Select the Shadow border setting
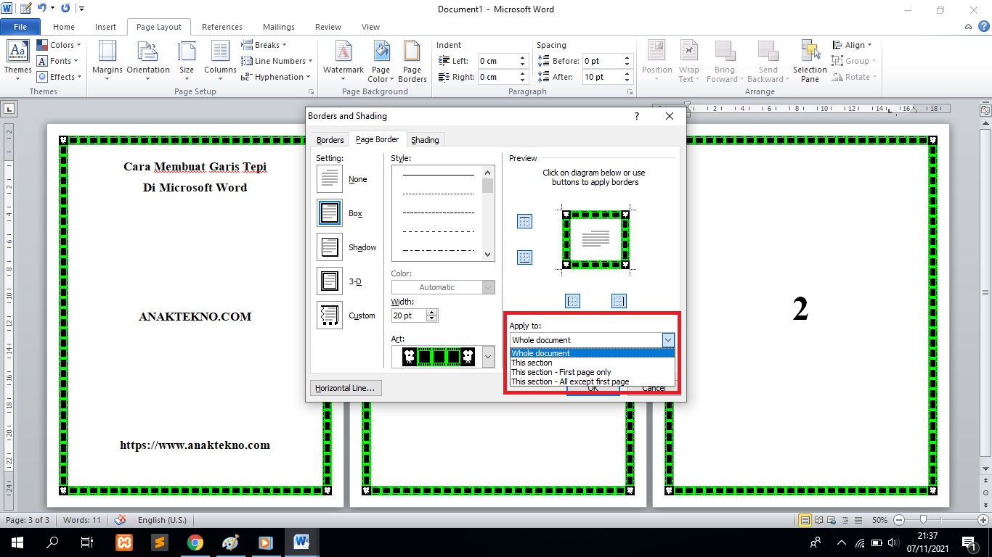Image resolution: width=992 pixels, height=557 pixels. coord(330,247)
